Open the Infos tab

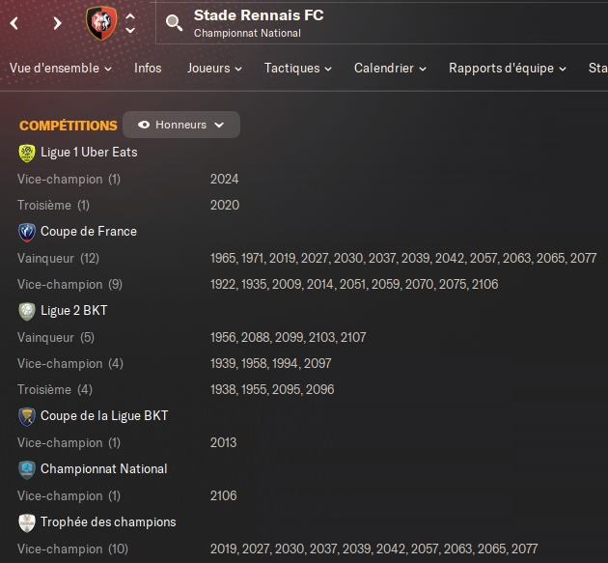pos(148,69)
